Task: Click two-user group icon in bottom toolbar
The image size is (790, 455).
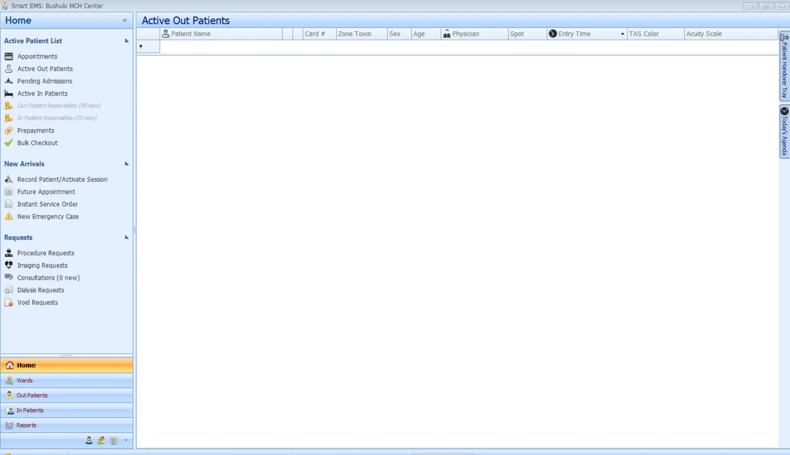Action: [x=101, y=441]
